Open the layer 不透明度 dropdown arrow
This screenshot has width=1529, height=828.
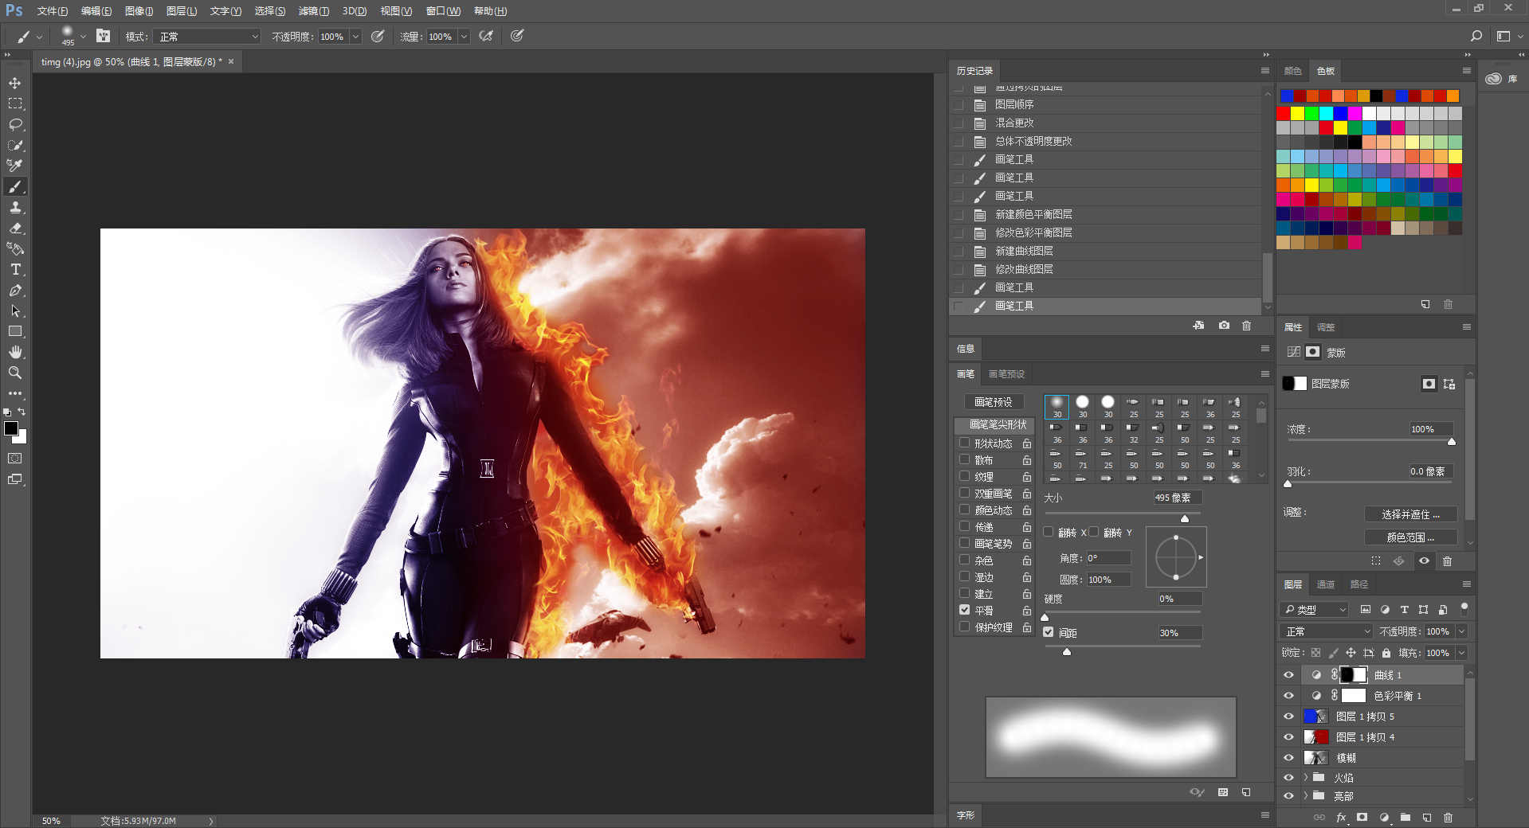click(1461, 631)
